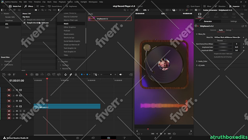248x140 pixels.
Task: Open the Sound Library panel
Action: pos(55,6)
